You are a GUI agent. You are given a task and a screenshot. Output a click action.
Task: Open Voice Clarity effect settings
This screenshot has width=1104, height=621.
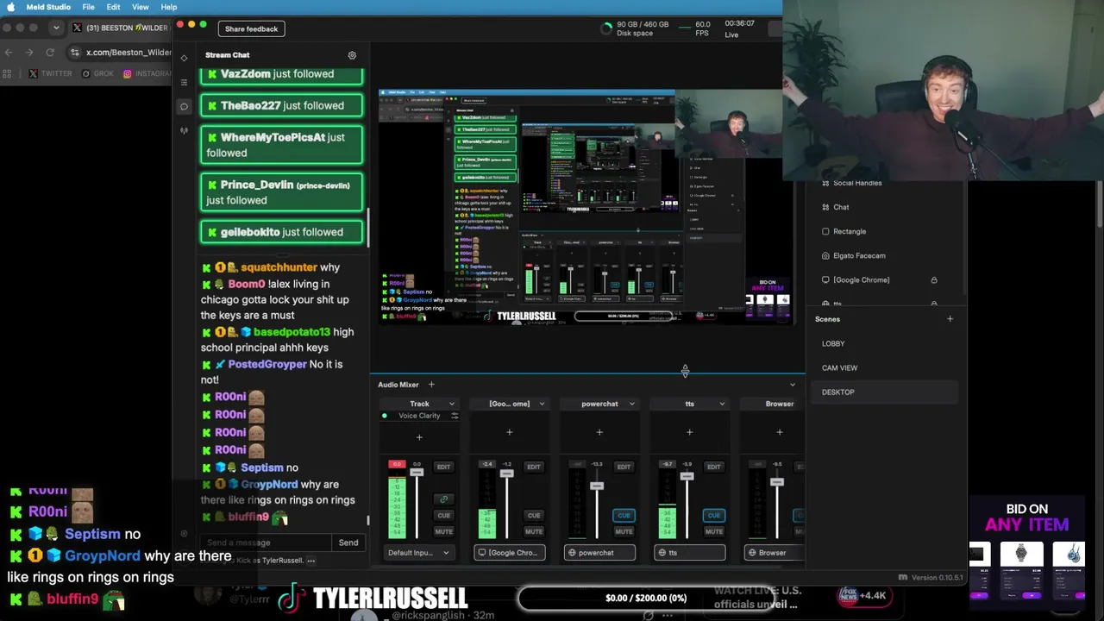(455, 416)
